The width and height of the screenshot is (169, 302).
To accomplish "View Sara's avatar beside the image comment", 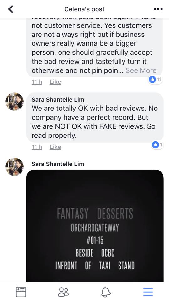I will [x=14, y=167].
